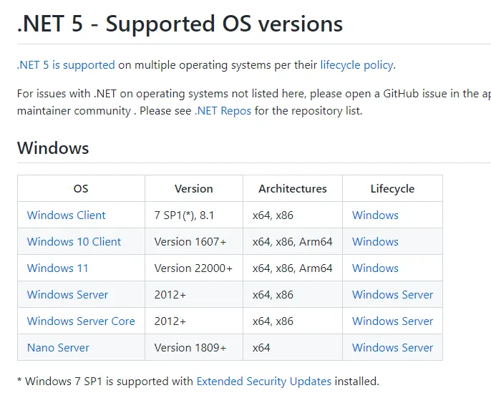491x398 pixels.
Task: Open the "Windows 10 Client" link
Action: (x=74, y=242)
